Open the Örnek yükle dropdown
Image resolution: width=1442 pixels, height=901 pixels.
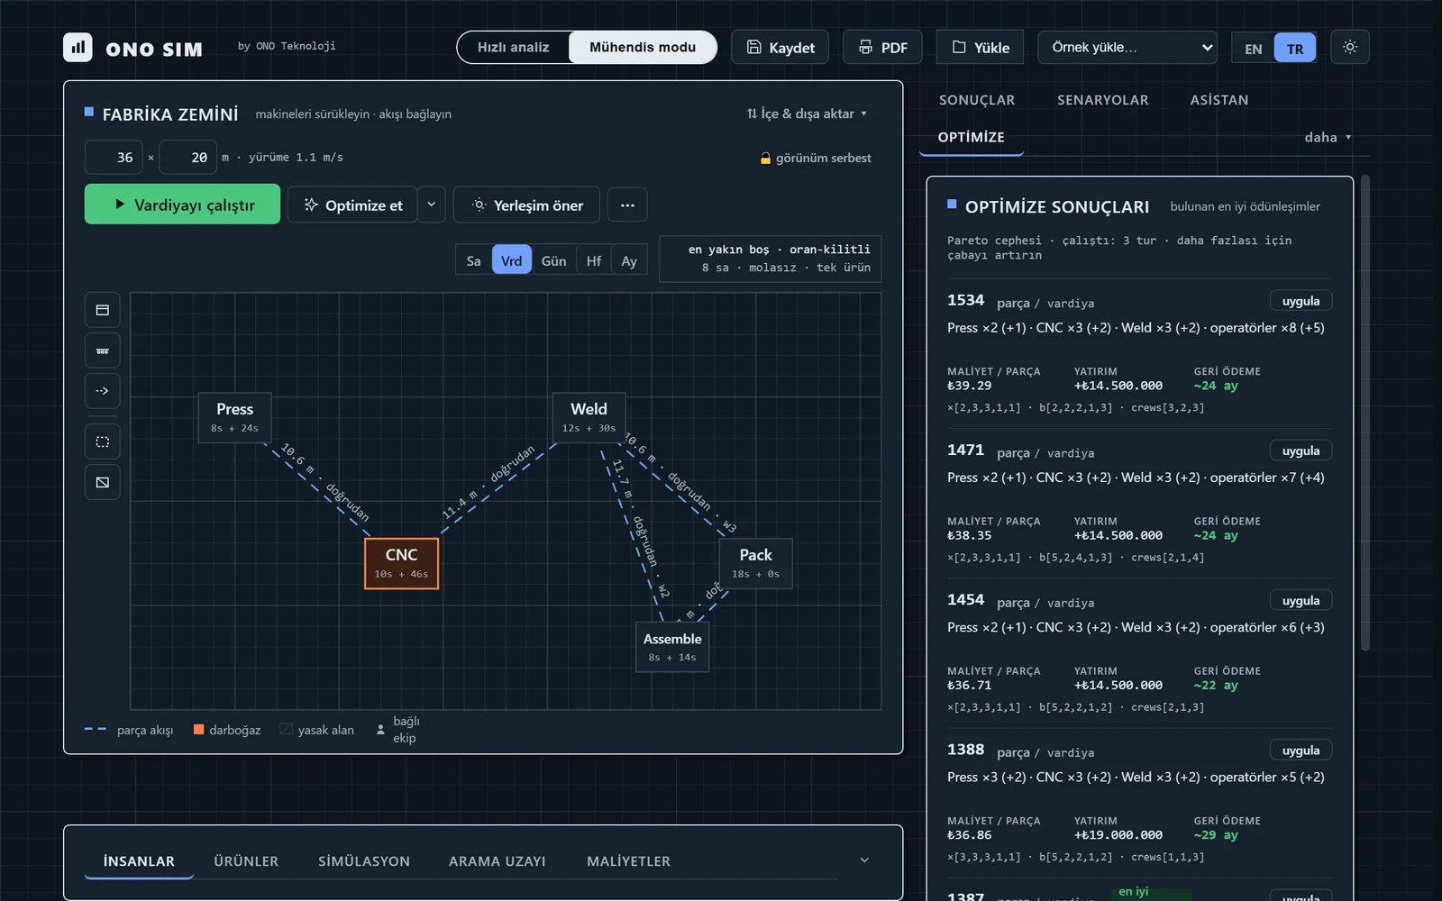tap(1127, 47)
